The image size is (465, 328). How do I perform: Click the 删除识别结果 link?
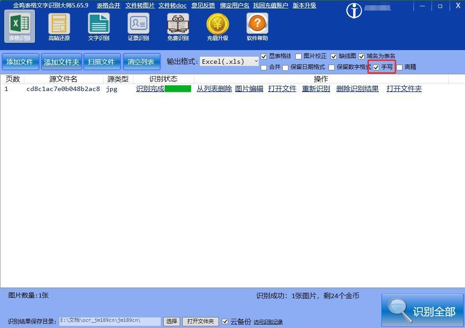358,88
